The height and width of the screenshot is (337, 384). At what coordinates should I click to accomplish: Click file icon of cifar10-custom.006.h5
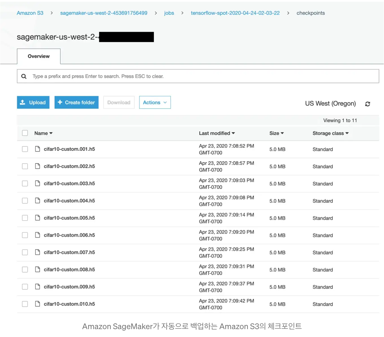[x=37, y=235]
